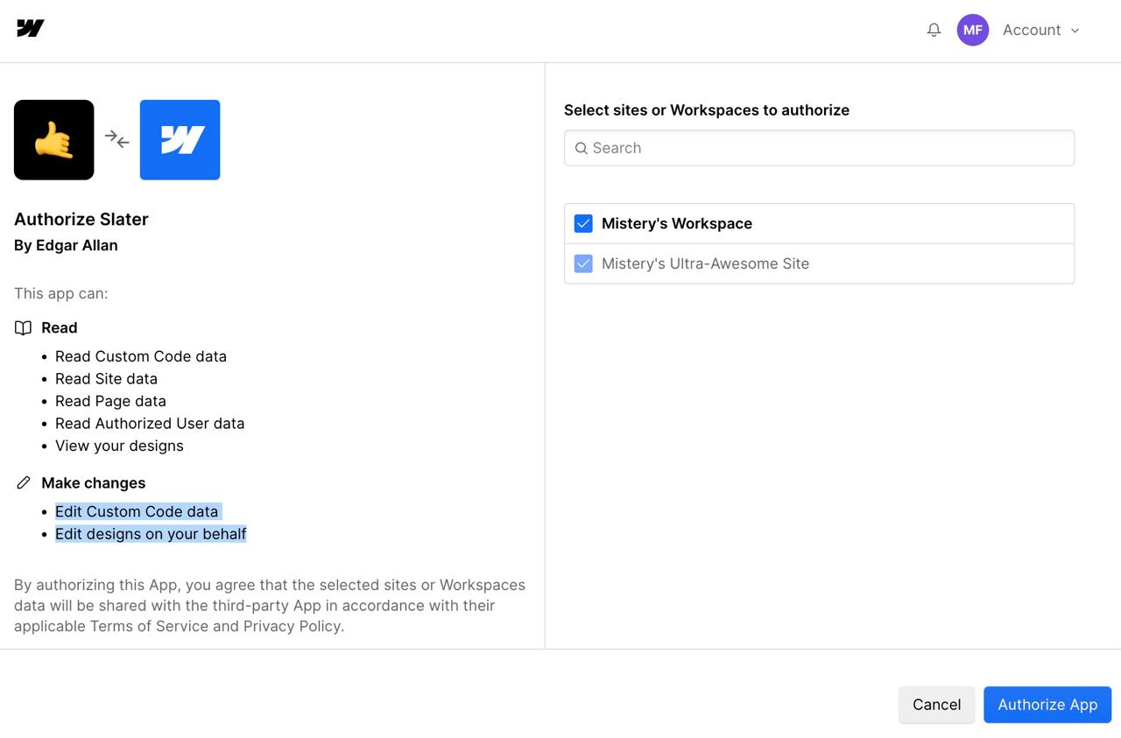Expand the Account dropdown chevron
This screenshot has width=1121, height=738.
tap(1075, 31)
